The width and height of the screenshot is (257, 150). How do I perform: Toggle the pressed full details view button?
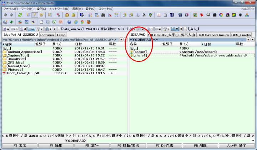pos(35,15)
